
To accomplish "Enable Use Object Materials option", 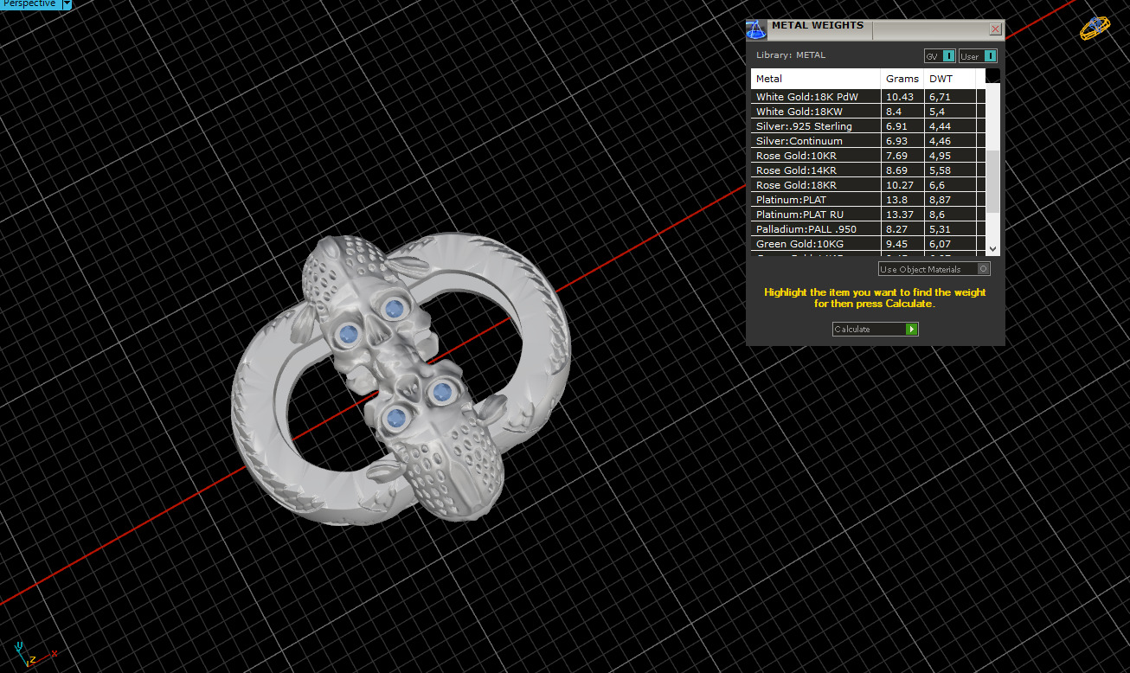I will click(x=934, y=269).
